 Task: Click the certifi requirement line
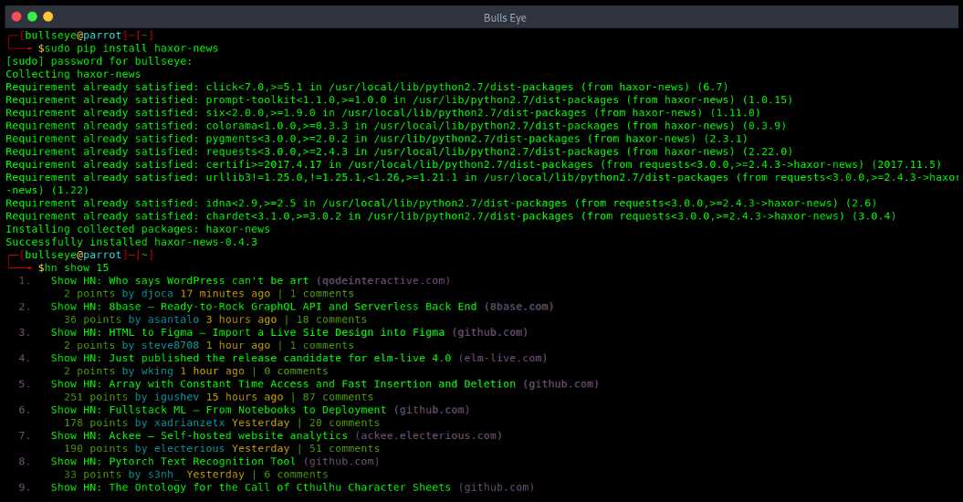coord(474,164)
